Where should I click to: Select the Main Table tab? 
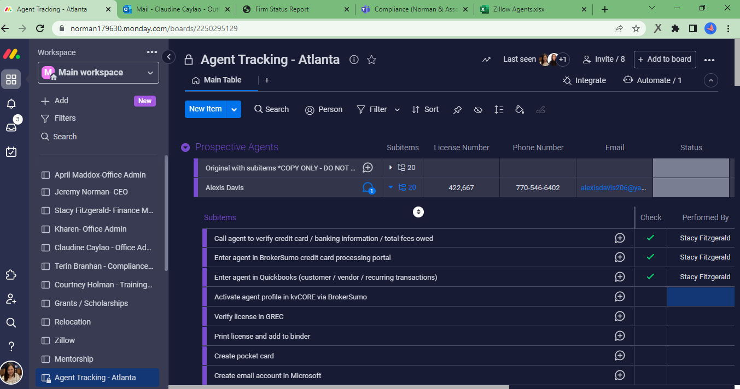click(x=217, y=80)
